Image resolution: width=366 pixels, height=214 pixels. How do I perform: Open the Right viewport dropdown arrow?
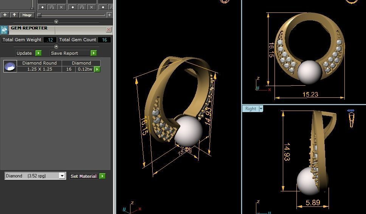[x=261, y=109]
